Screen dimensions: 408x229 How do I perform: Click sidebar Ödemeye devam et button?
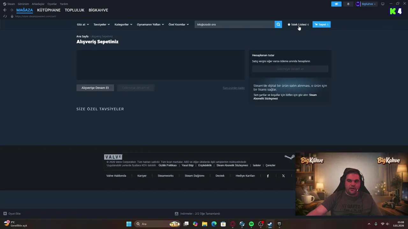click(290, 69)
